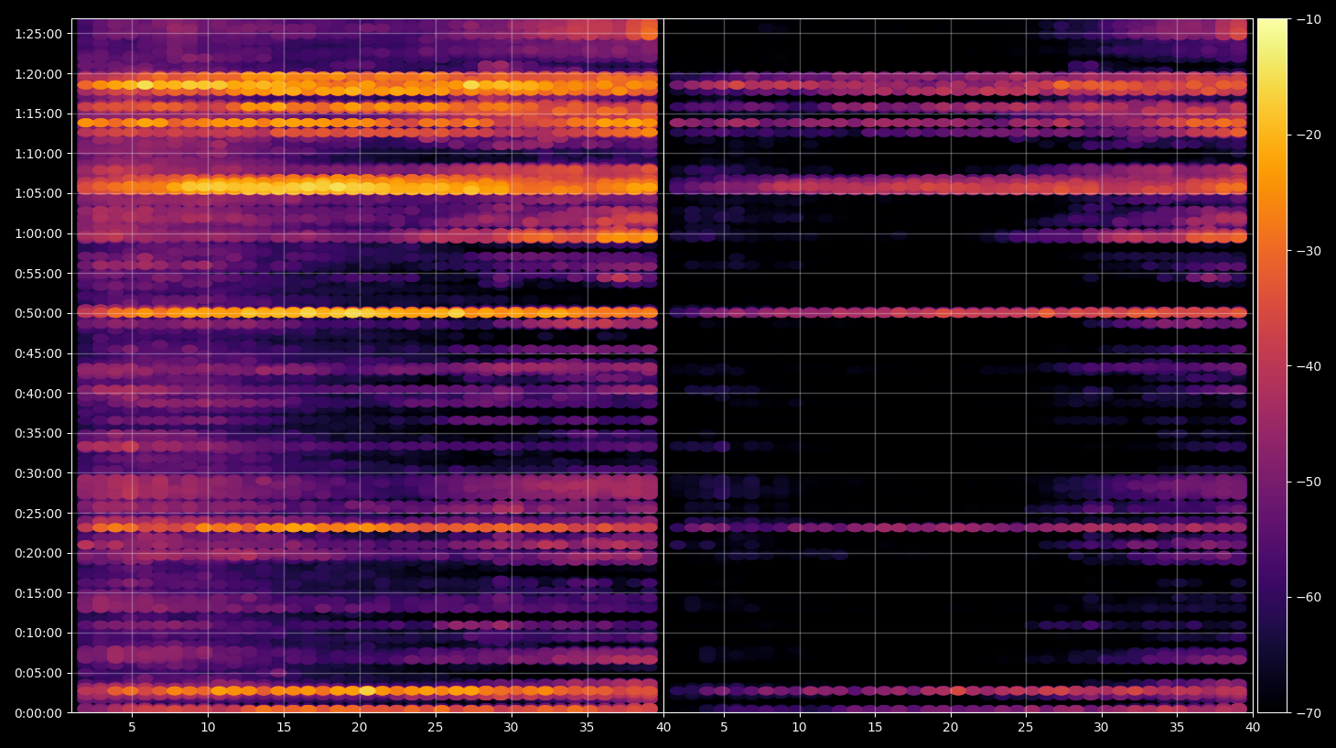The width and height of the screenshot is (1336, 748).
Task: Click x-axis tick 25 under the left heatmap
Action: point(435,728)
